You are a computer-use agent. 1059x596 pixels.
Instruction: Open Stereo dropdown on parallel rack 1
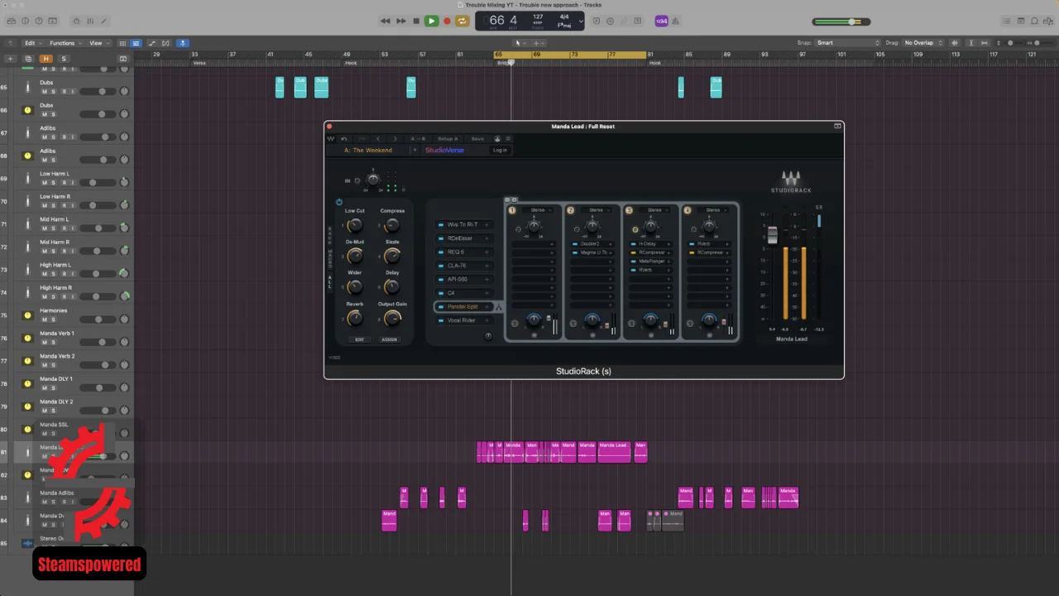pyautogui.click(x=538, y=210)
